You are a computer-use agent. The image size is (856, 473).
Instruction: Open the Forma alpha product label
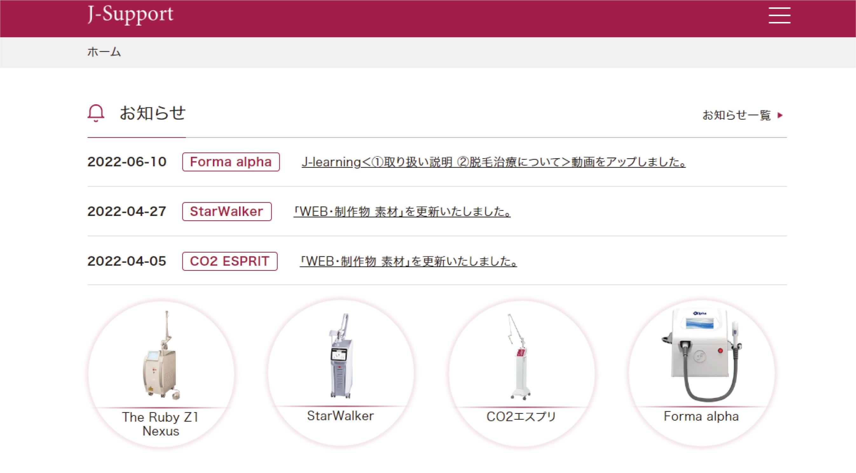point(701,416)
